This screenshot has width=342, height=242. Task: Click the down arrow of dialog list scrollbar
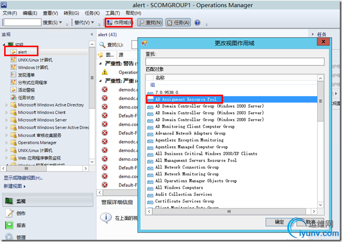[320, 205]
